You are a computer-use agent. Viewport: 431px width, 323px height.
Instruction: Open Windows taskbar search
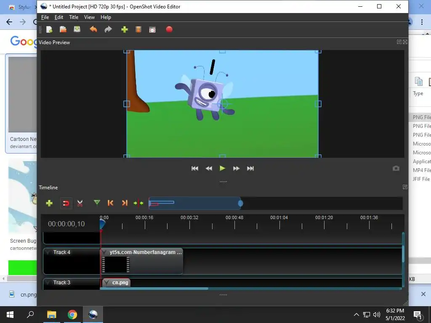click(30, 315)
